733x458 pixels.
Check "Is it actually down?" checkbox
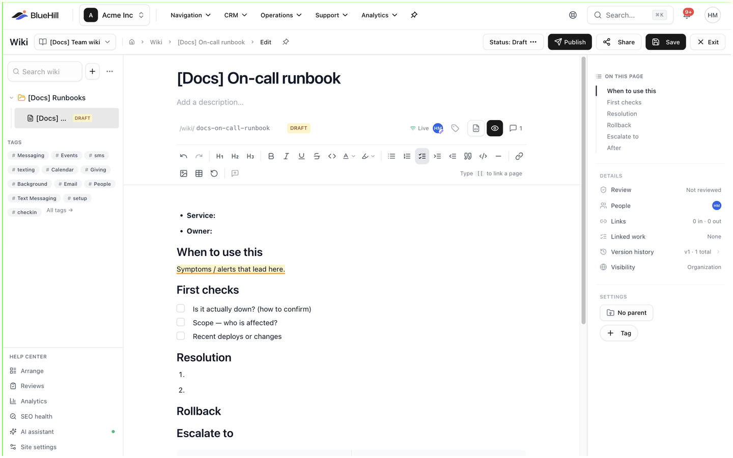pyautogui.click(x=181, y=308)
